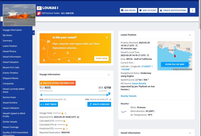Collapse the Latest Position panel
The image size is (201, 136).
click(x=190, y=35)
